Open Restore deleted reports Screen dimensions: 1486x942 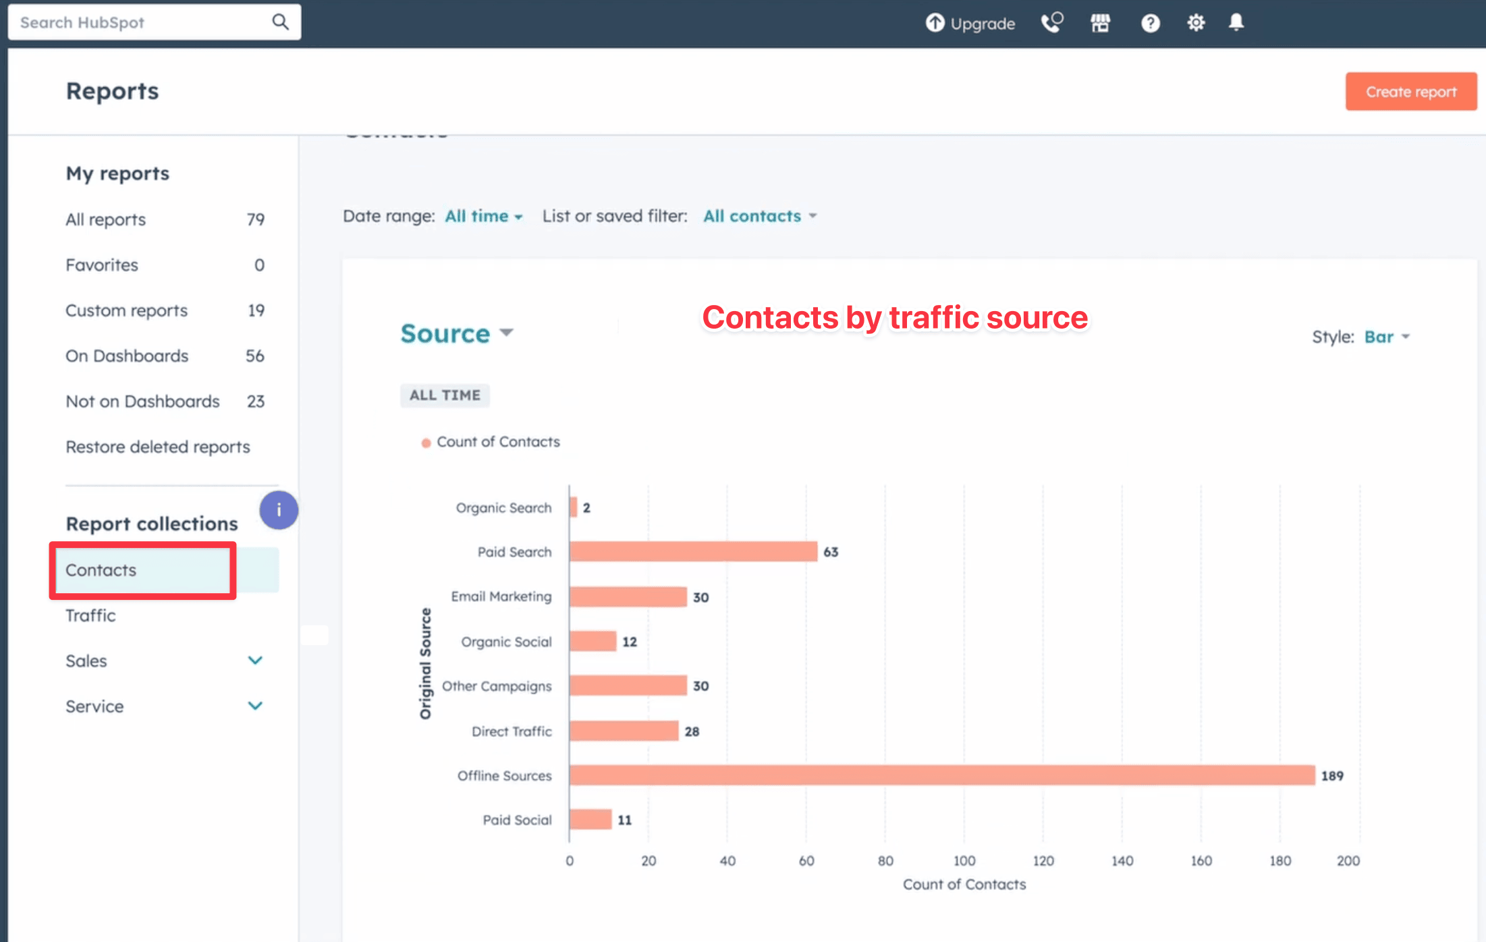pyautogui.click(x=158, y=446)
